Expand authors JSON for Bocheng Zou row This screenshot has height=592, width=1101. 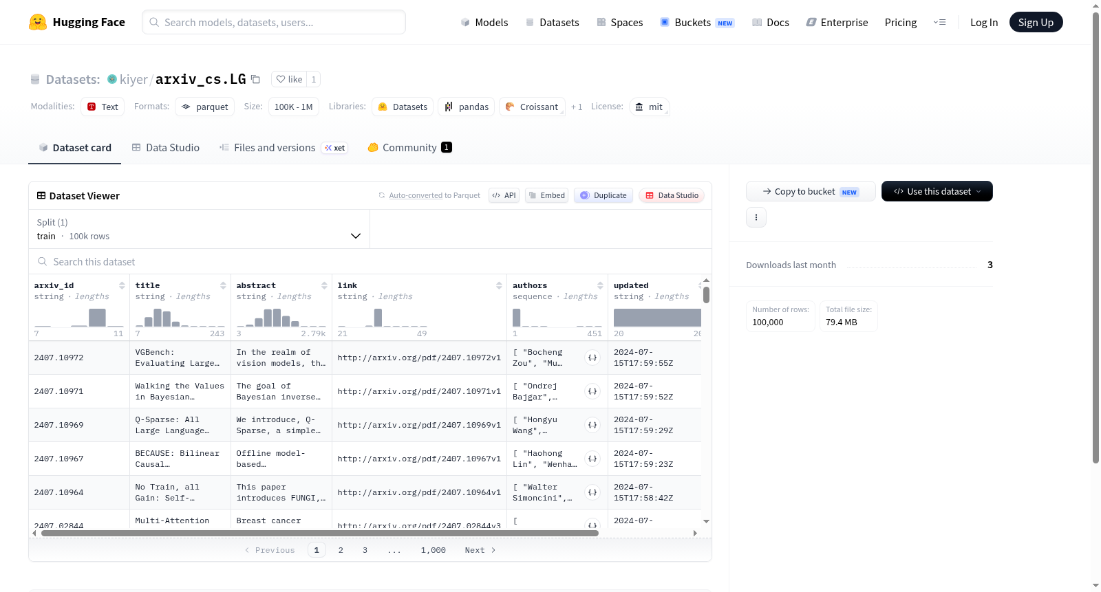[x=592, y=358]
